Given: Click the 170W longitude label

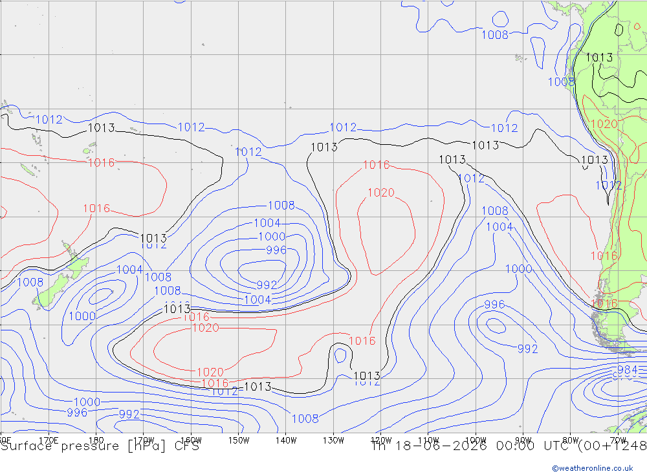Looking at the screenshot, I should pos(144,440).
